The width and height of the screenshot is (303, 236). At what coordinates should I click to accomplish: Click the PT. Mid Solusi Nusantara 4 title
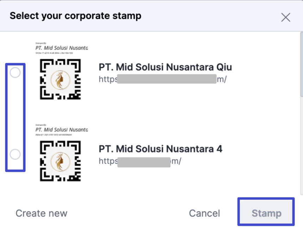tap(160, 149)
